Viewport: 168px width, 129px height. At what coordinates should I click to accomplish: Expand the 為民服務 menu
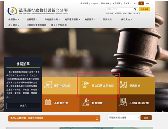[x=90, y=19]
